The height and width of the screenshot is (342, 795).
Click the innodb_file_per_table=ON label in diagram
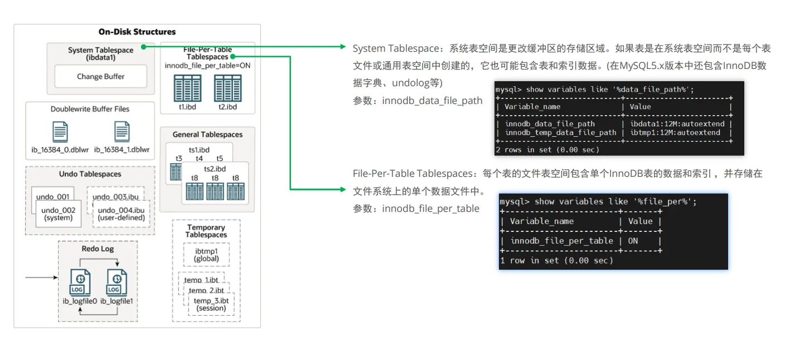pyautogui.click(x=207, y=66)
